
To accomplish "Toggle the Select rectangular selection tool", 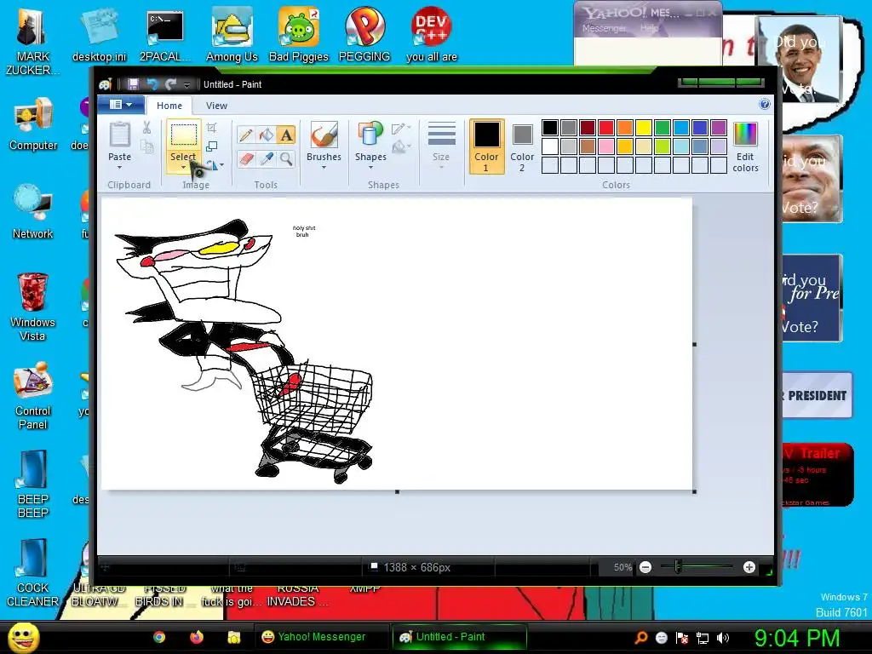I will [183, 135].
